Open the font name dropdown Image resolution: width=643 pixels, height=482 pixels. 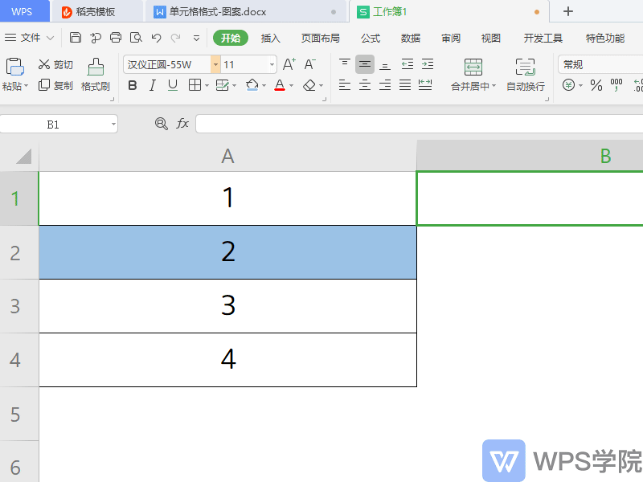pyautogui.click(x=215, y=64)
